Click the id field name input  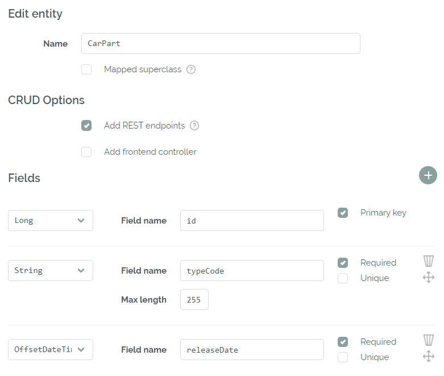point(252,221)
